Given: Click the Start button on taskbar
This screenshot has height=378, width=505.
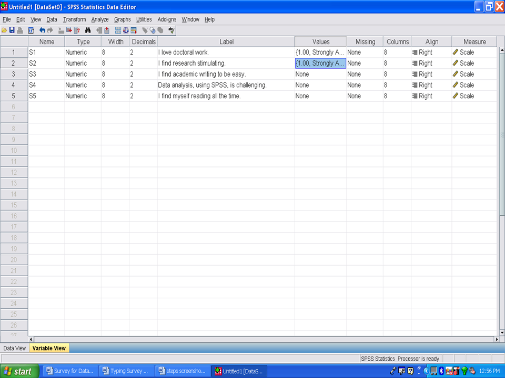Looking at the screenshot, I should (x=18, y=371).
